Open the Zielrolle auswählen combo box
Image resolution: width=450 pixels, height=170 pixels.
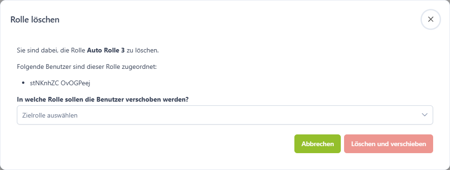pos(225,115)
